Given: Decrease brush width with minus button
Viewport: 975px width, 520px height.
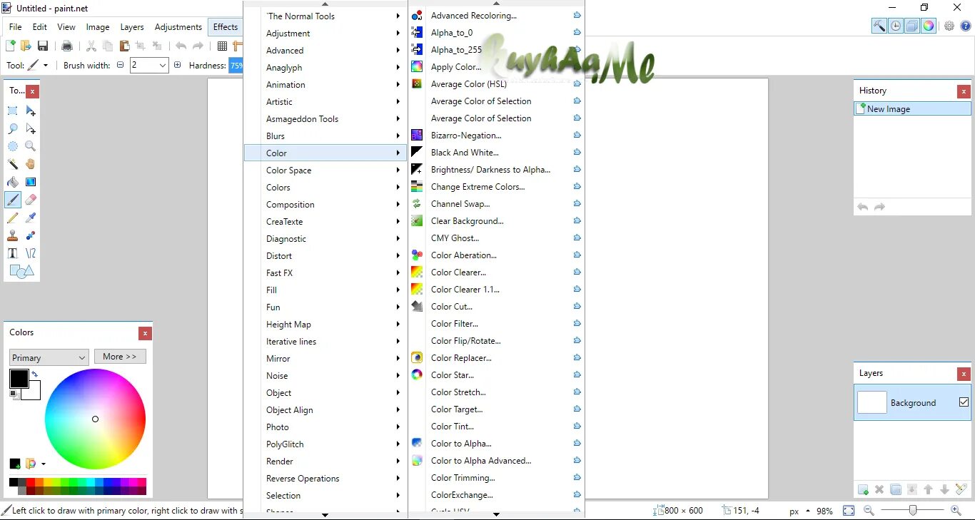Looking at the screenshot, I should 120,65.
